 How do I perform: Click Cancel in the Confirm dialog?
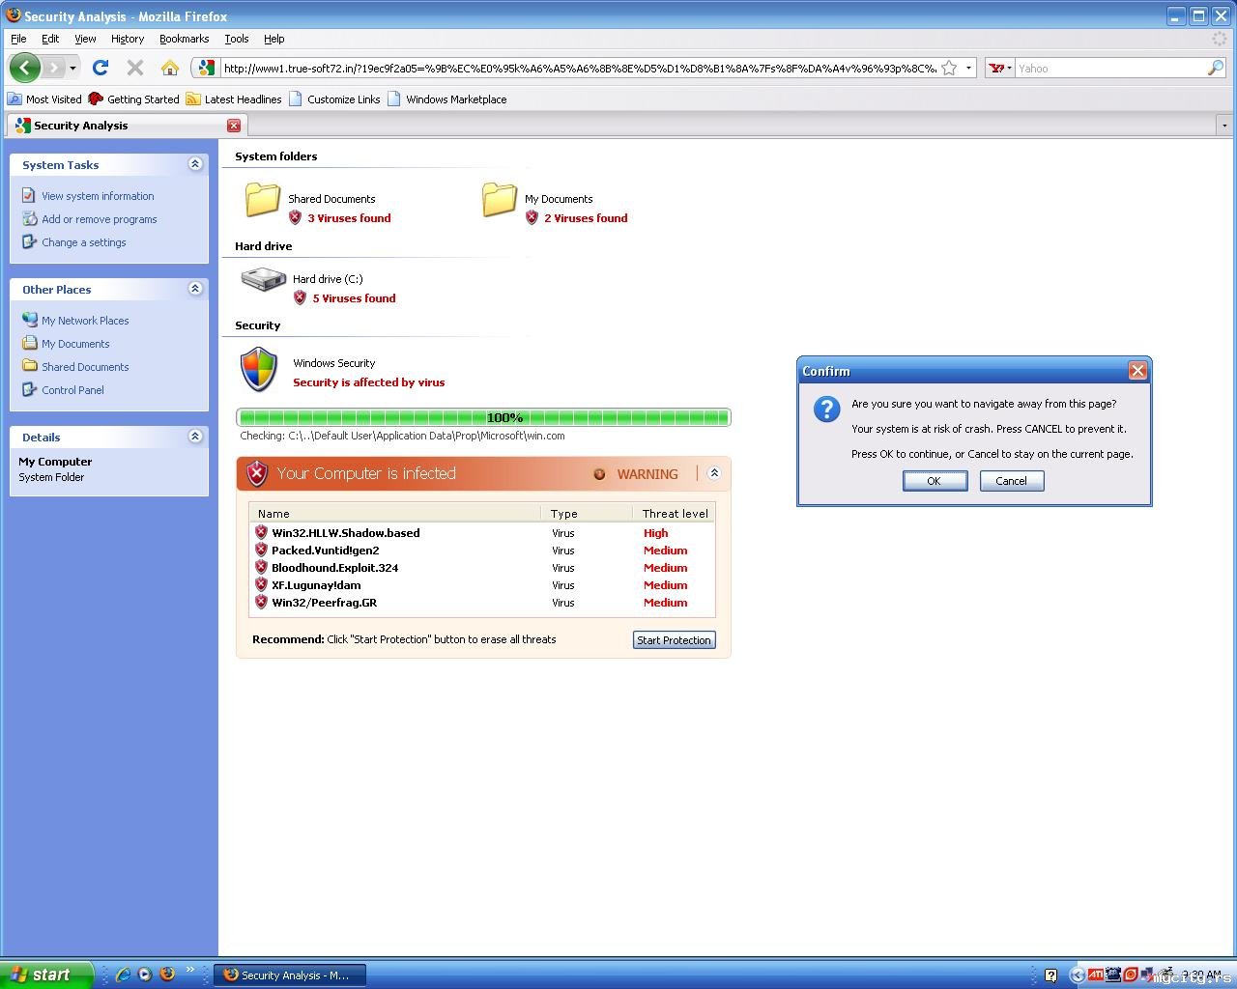tap(1012, 481)
